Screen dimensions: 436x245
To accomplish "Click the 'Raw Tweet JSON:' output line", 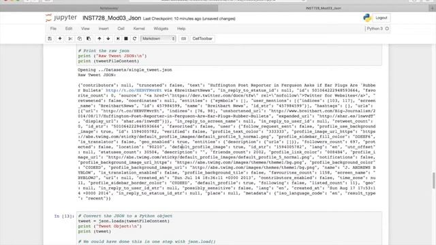I will (97, 75).
